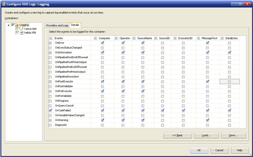Select the Carica dati tree item label
The image size is (253, 157).
(30, 29)
